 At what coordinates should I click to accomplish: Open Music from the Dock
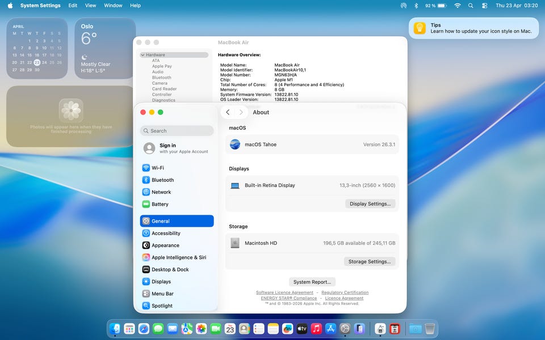[x=316, y=328]
